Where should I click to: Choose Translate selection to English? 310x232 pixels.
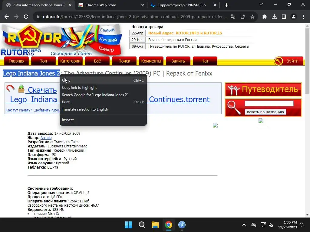(x=103, y=109)
